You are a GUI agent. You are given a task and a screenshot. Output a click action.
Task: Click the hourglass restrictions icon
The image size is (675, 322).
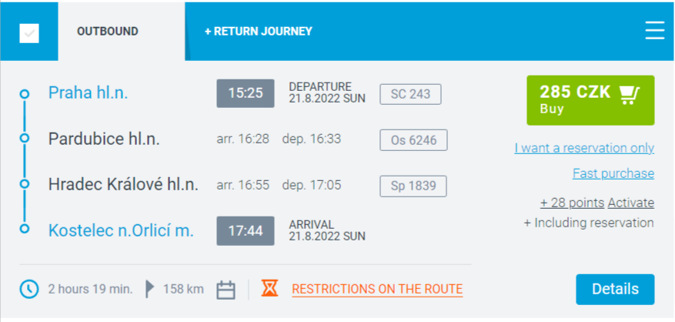[x=269, y=288]
